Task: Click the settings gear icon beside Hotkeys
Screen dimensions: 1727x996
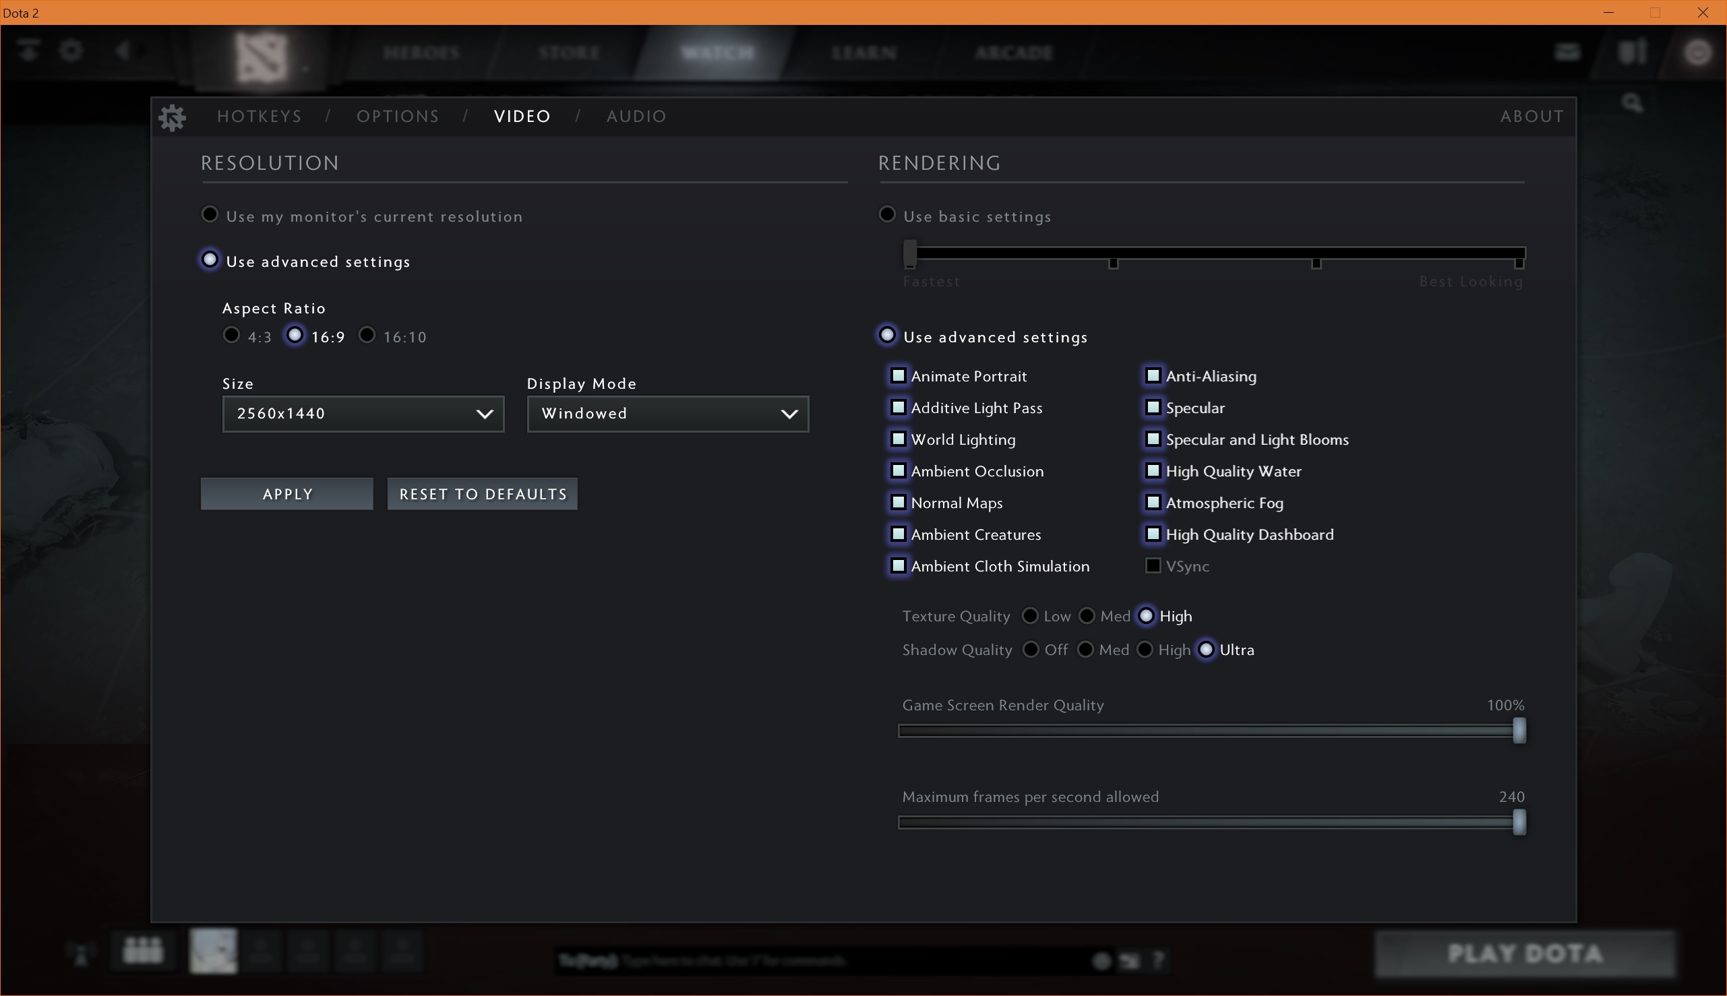Action: pos(172,117)
